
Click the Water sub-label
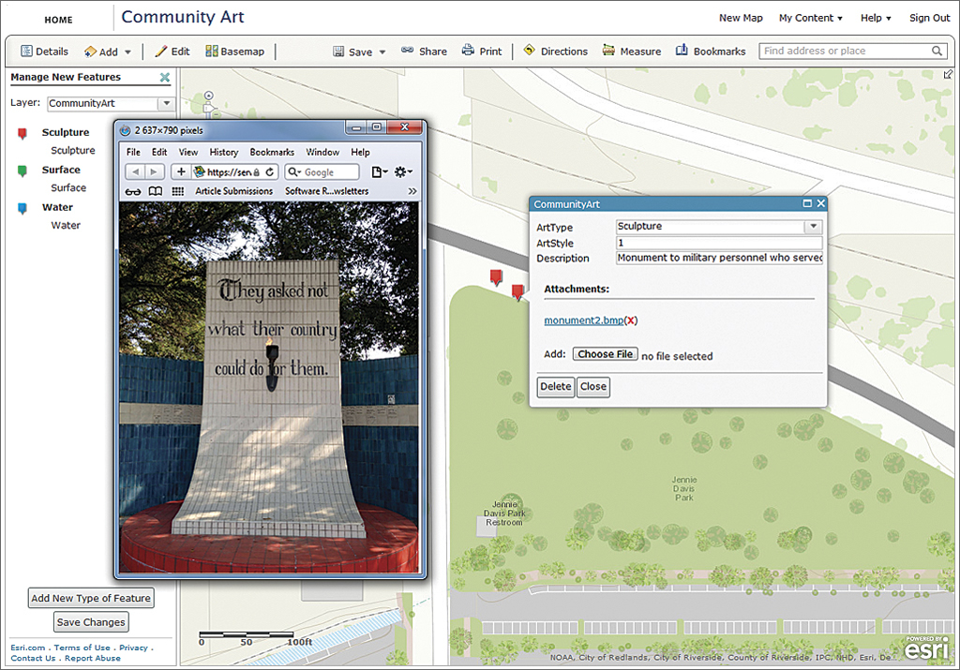(x=66, y=225)
